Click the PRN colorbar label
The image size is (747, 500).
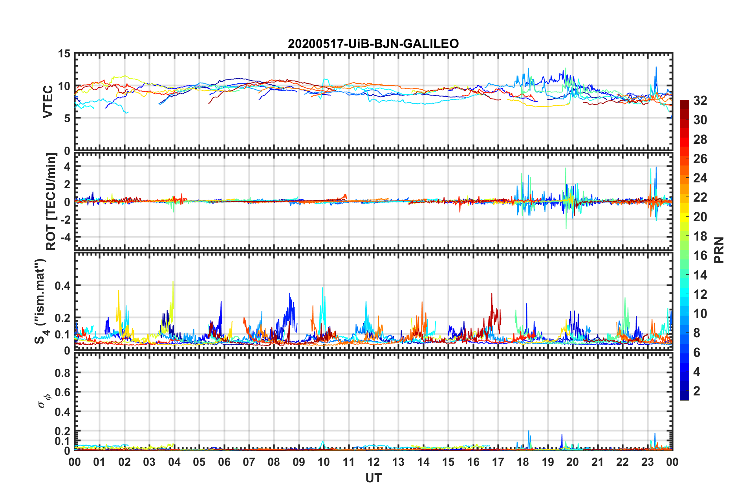tap(719, 250)
